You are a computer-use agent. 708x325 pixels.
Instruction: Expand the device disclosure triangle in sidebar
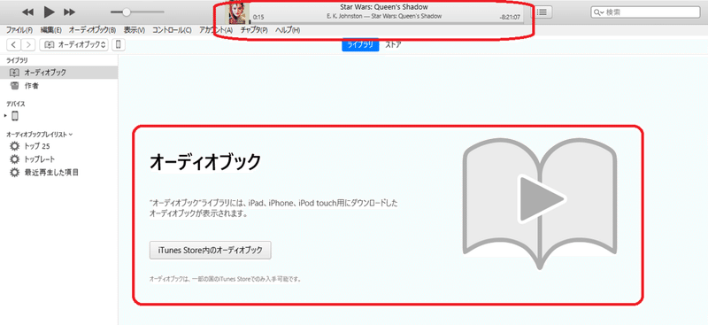point(5,116)
